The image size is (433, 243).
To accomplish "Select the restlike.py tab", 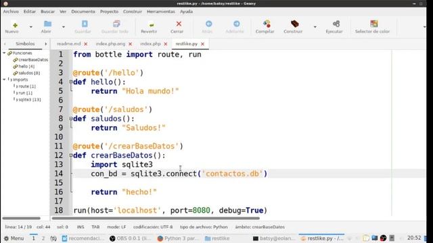I will coord(187,44).
